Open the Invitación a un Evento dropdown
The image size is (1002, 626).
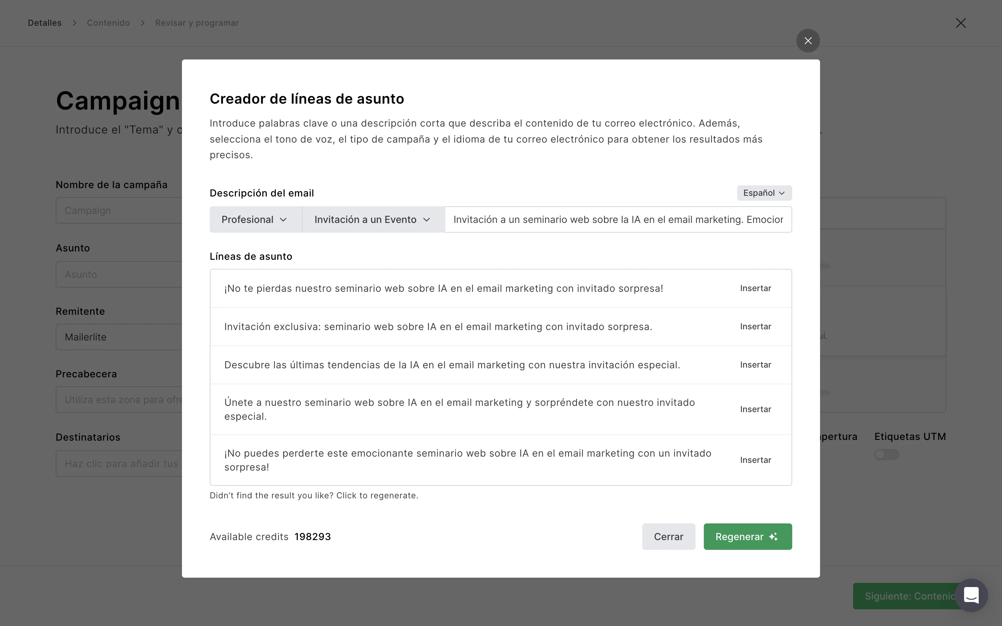coord(373,219)
